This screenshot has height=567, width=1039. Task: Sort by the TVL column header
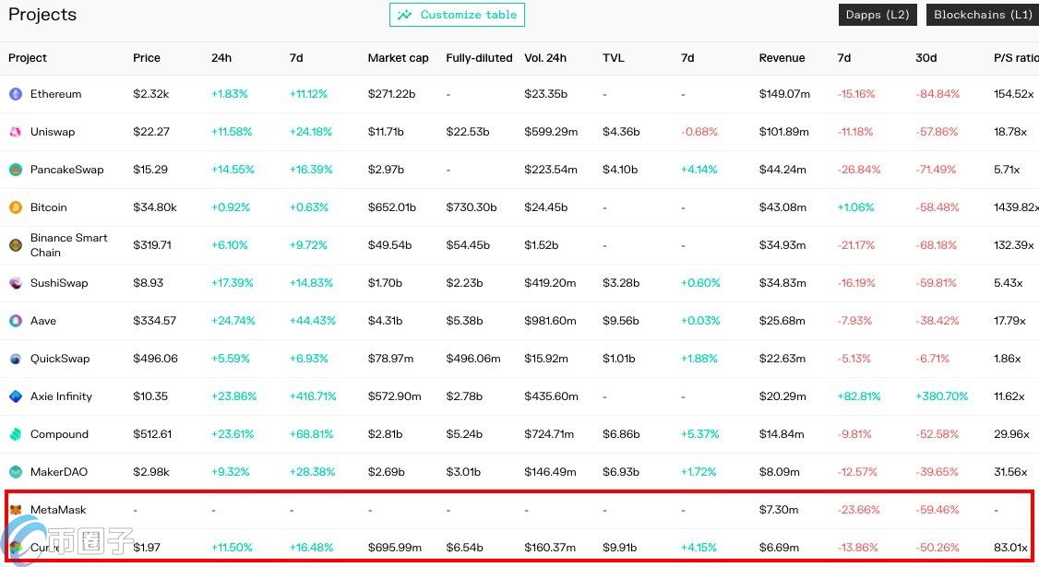[x=614, y=58]
